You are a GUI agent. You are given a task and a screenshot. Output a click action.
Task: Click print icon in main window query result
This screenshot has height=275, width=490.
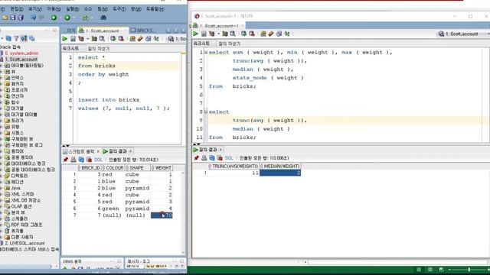click(x=73, y=160)
